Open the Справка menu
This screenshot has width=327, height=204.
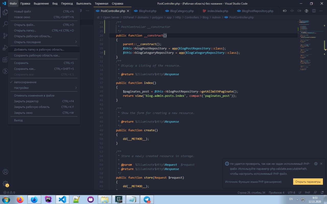(x=117, y=4)
